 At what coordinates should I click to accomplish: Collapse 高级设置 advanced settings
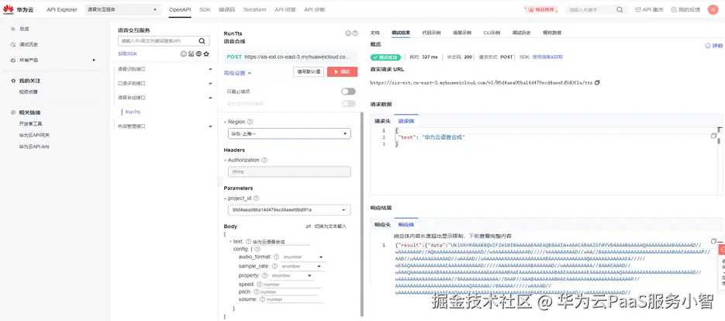237,73
